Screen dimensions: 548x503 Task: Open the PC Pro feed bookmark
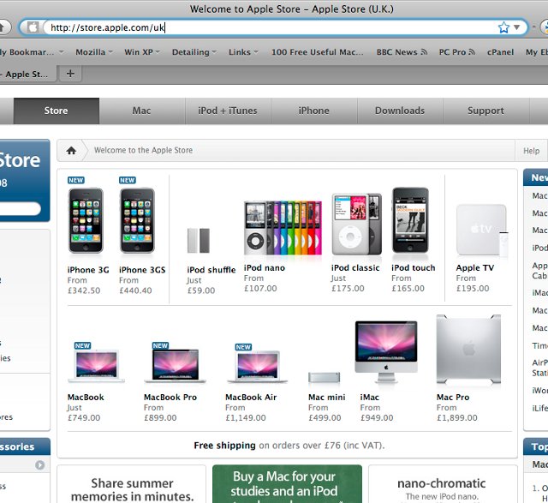(x=456, y=52)
